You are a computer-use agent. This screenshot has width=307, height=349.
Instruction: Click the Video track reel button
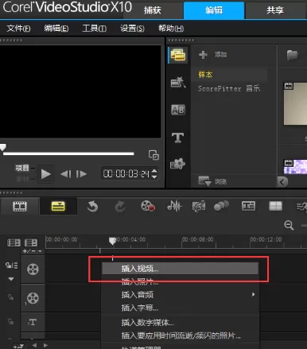[33, 270]
